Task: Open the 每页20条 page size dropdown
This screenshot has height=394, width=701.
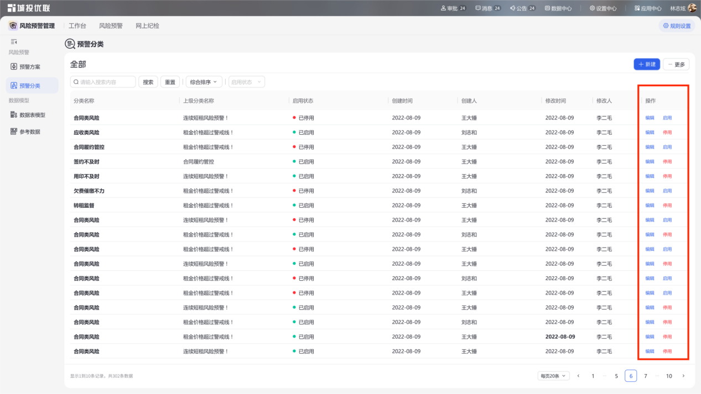Action: click(554, 376)
